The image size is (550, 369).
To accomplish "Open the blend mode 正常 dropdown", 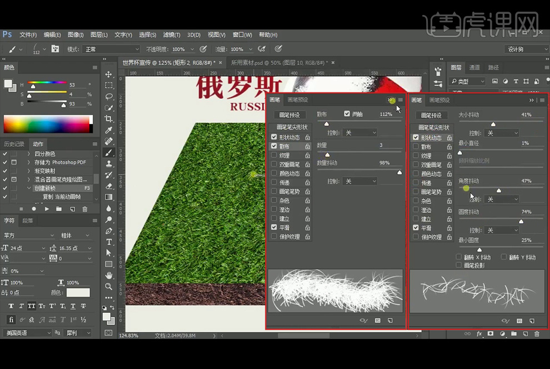I will click(110, 49).
